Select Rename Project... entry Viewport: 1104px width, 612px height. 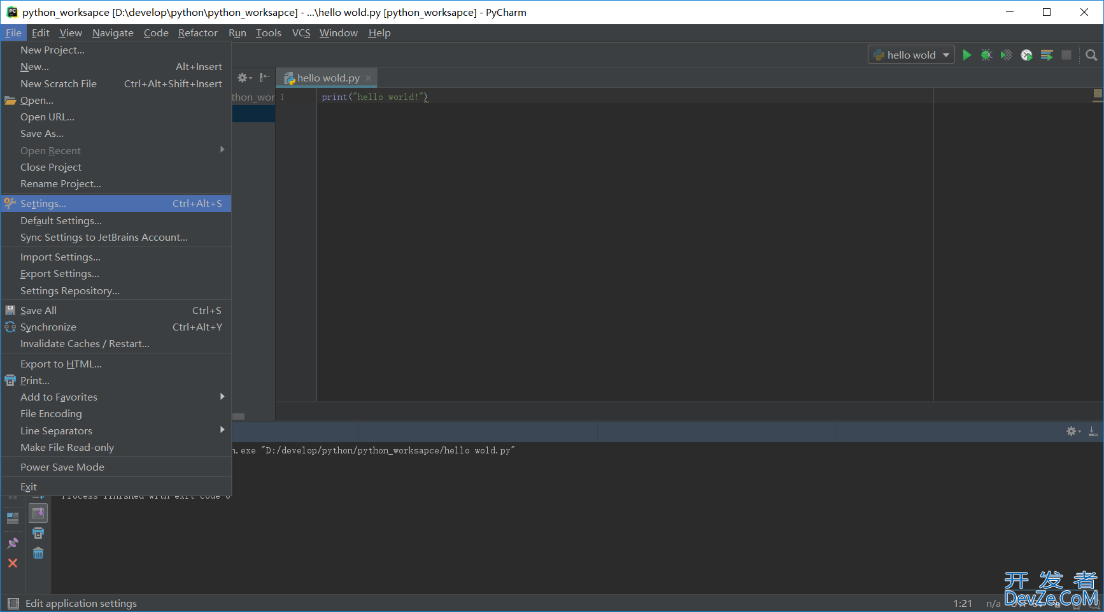click(116, 184)
